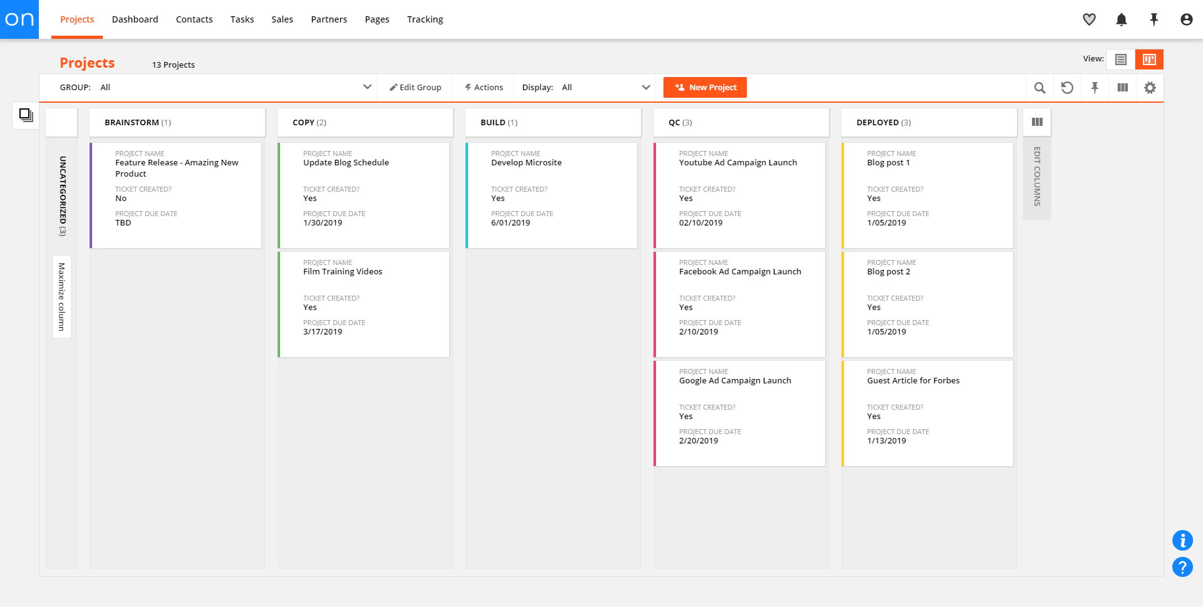Open the blue info circle icon
Viewport: 1203px width, 607px height.
tap(1182, 540)
